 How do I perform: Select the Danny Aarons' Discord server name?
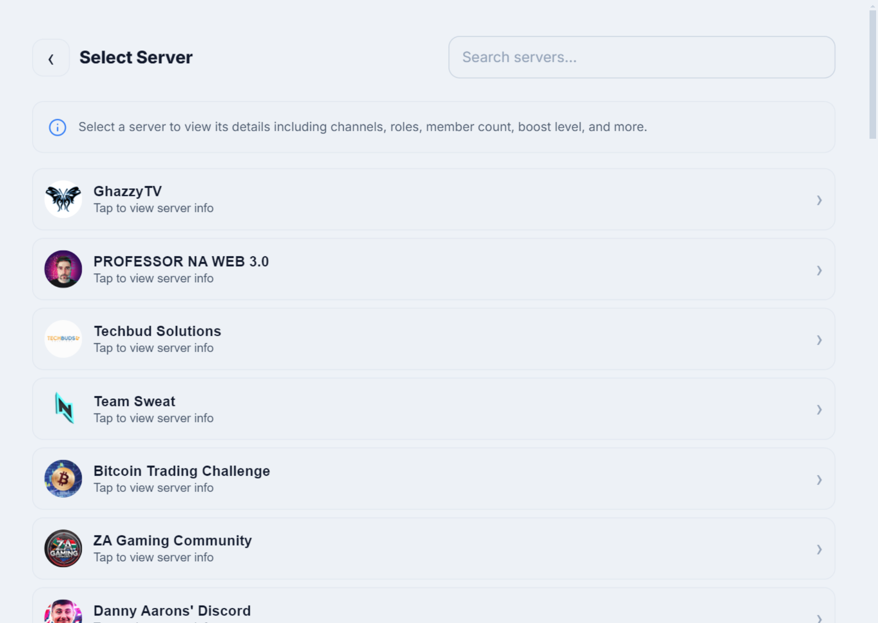coord(172,611)
